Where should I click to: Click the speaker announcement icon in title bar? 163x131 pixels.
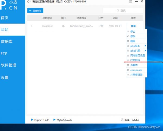tap(29, 2)
